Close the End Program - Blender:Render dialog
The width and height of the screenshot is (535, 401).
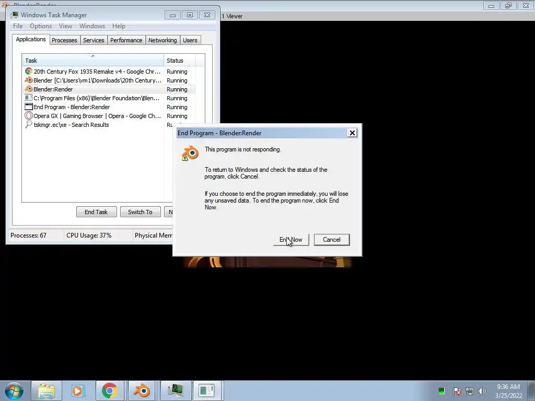click(352, 133)
